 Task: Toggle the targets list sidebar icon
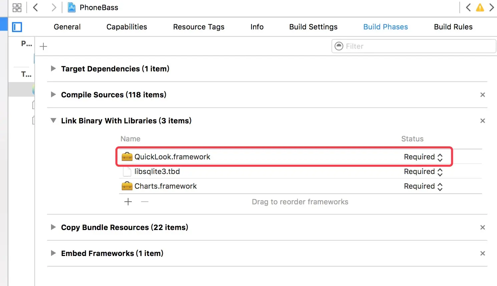click(17, 27)
